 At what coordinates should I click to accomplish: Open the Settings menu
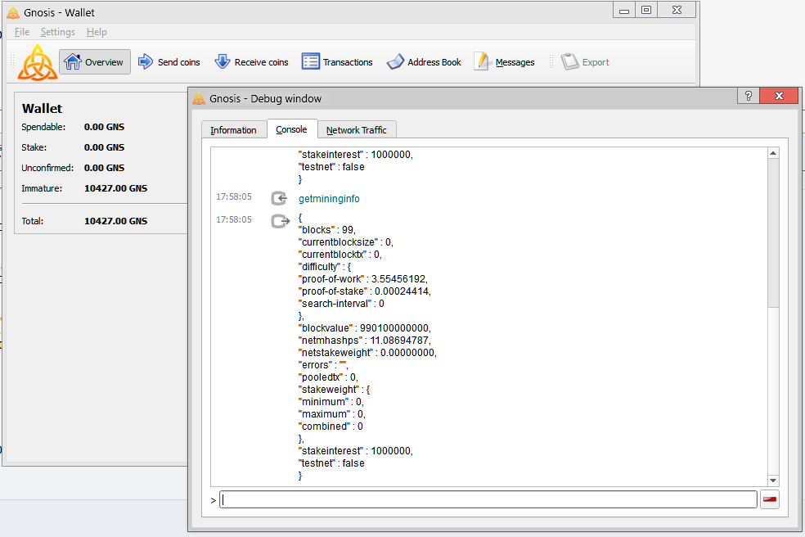tap(58, 32)
